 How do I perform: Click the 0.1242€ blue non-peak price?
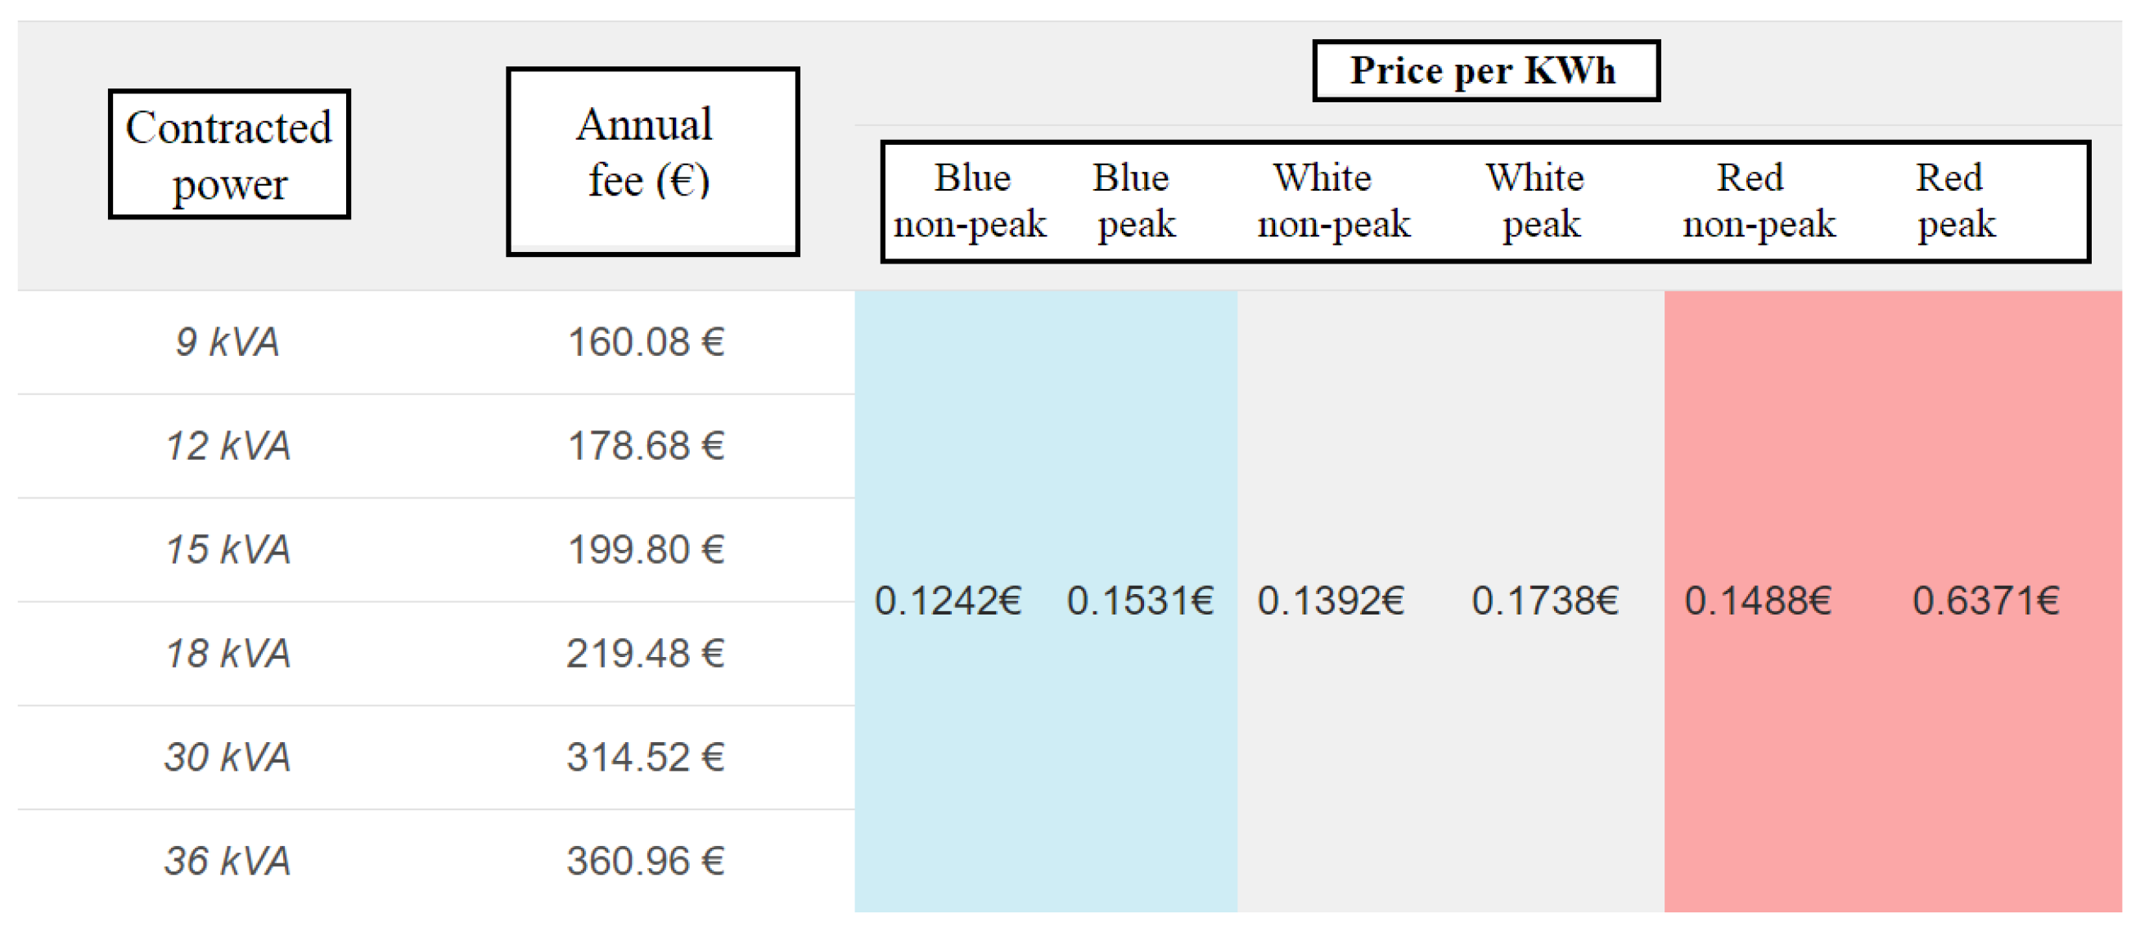click(948, 601)
